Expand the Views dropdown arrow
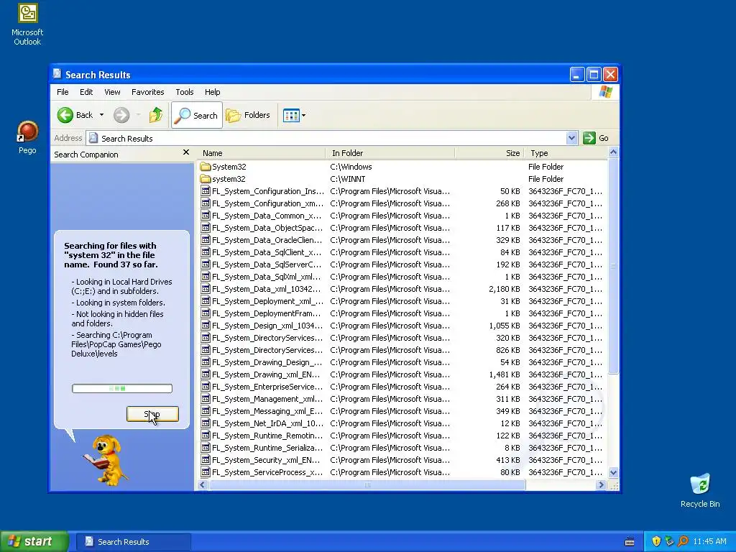 (x=304, y=115)
